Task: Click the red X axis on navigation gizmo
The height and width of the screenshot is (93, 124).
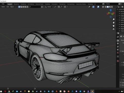Action: click(114, 13)
